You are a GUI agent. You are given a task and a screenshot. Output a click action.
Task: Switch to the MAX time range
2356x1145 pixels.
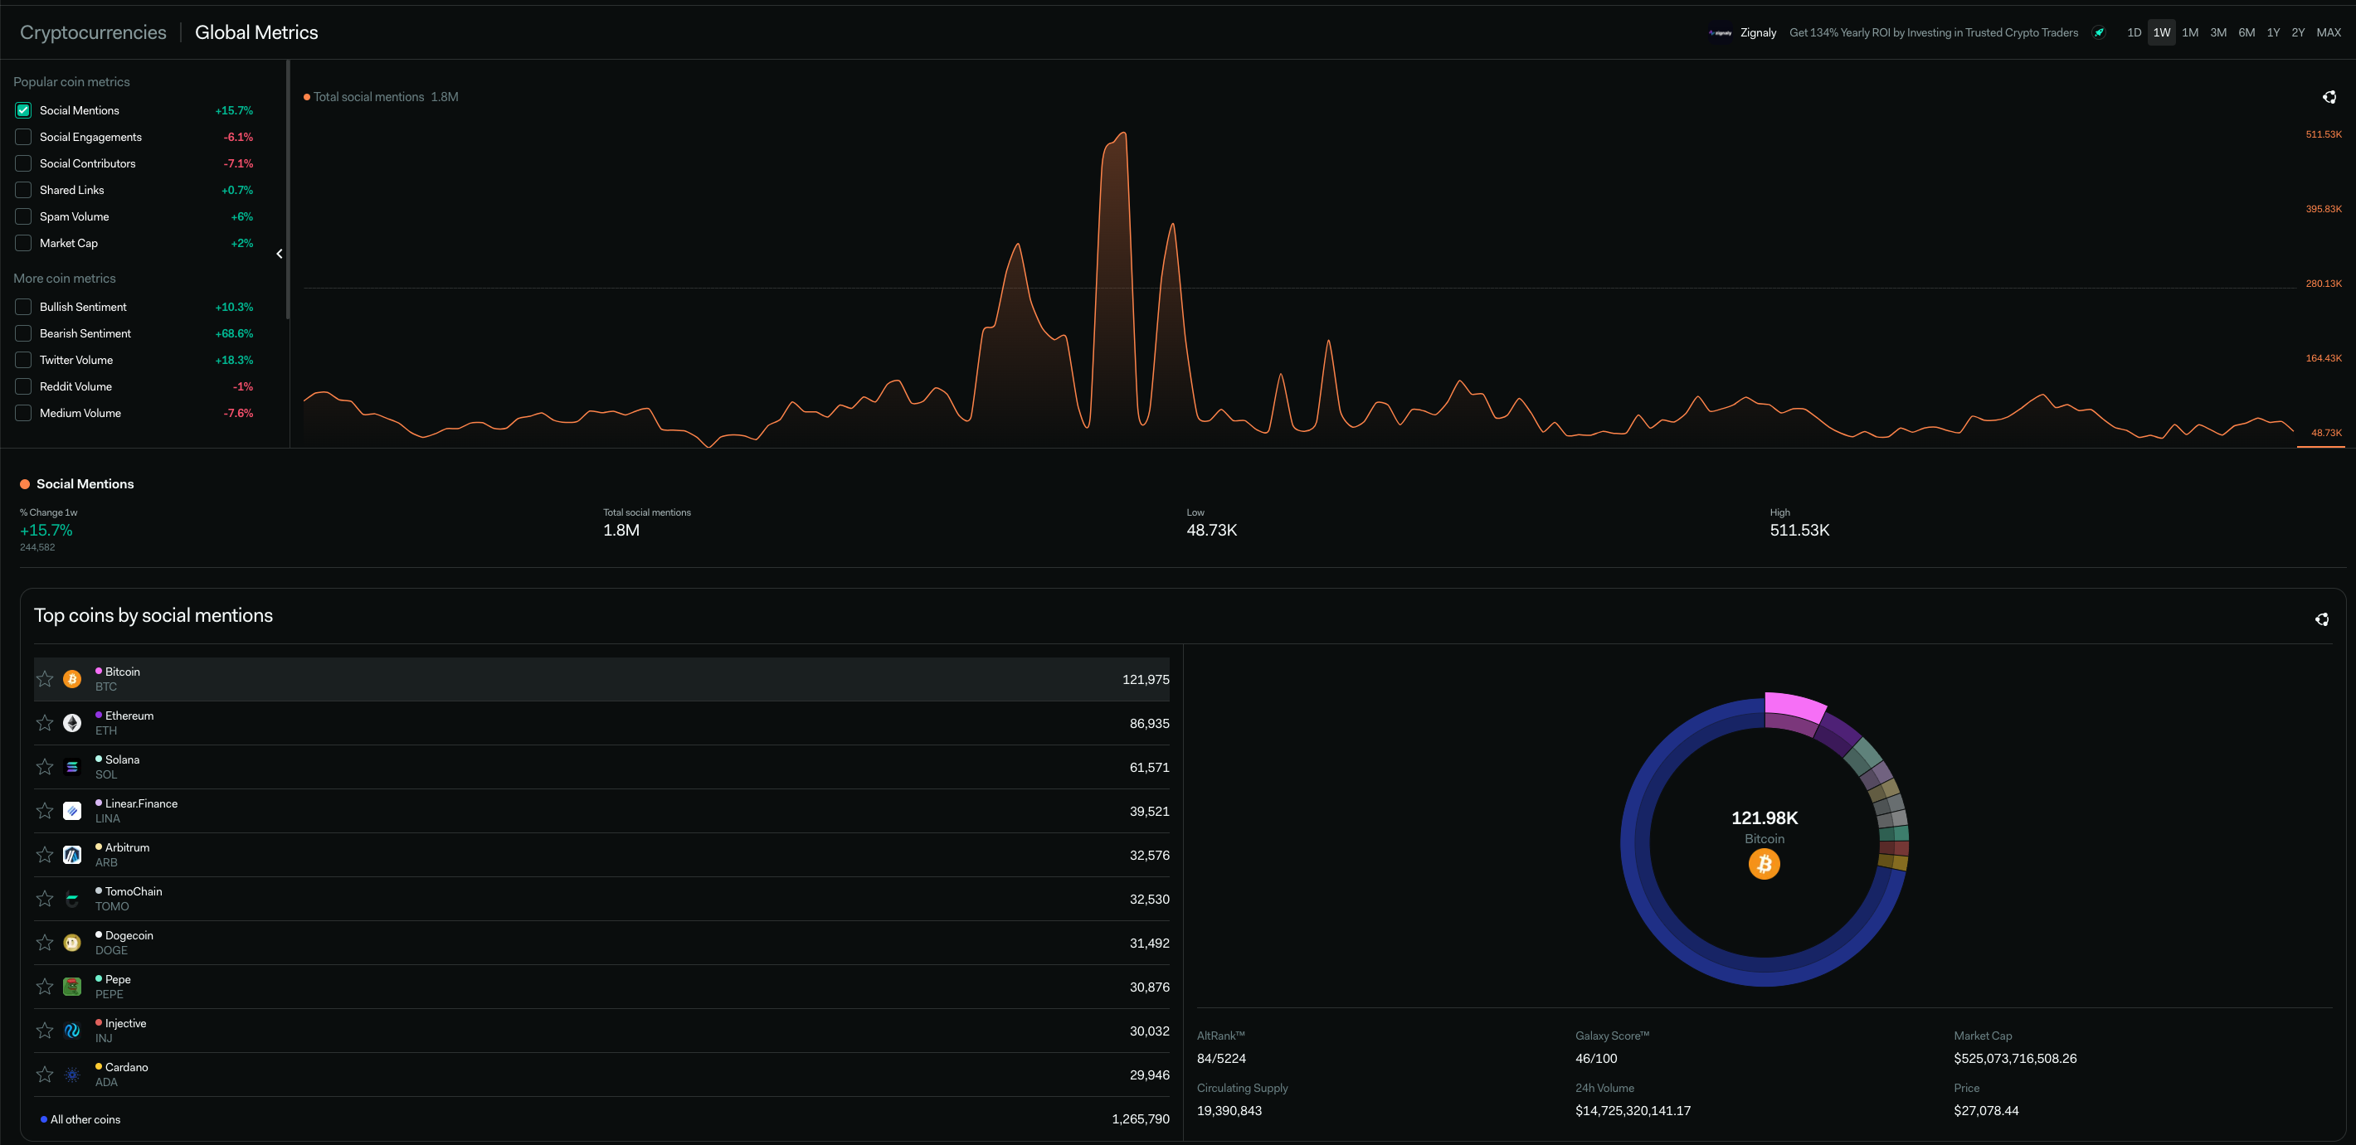point(2328,33)
